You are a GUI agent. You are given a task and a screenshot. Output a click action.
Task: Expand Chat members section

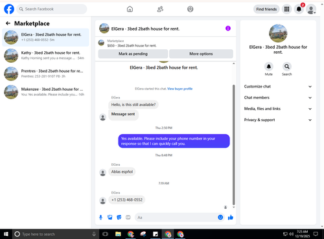click(278, 98)
